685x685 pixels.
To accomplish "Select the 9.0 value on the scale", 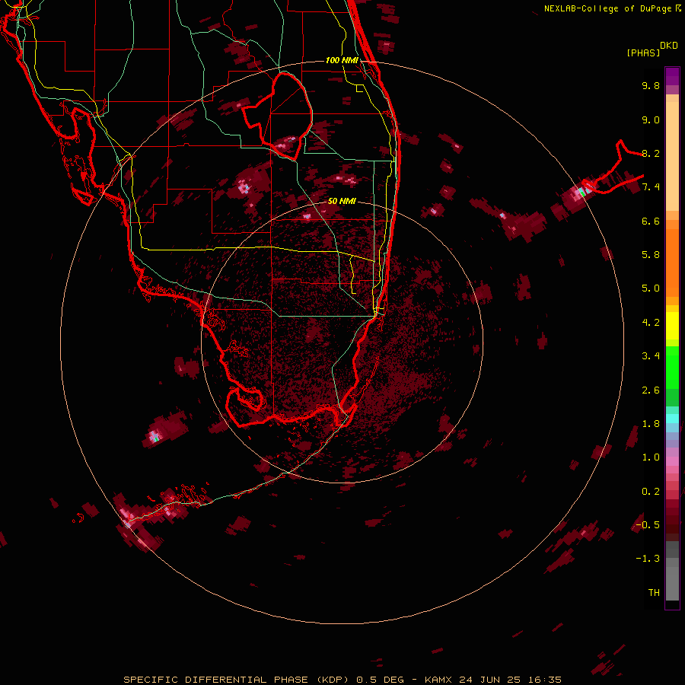I will pos(651,119).
